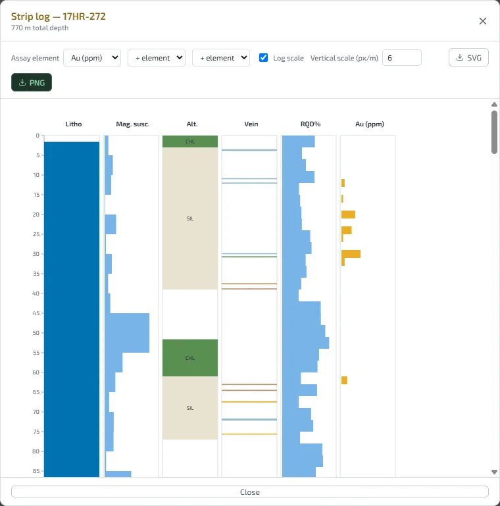Download the strip log as SVG

pos(468,57)
